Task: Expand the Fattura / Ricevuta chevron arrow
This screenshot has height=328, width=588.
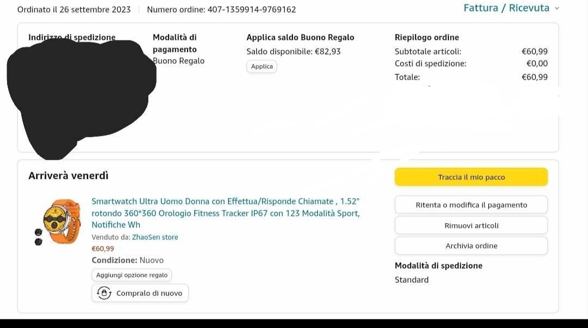Action: 557,8
